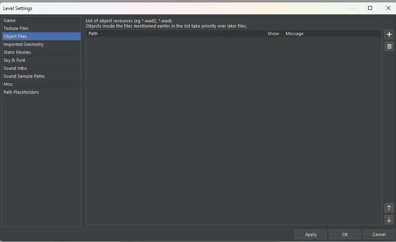Click the plus icon to add object file
This screenshot has height=242, width=396.
(x=389, y=34)
